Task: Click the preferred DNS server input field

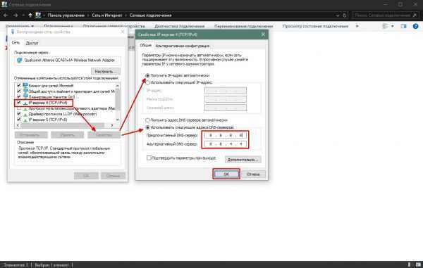Action: pyautogui.click(x=226, y=135)
